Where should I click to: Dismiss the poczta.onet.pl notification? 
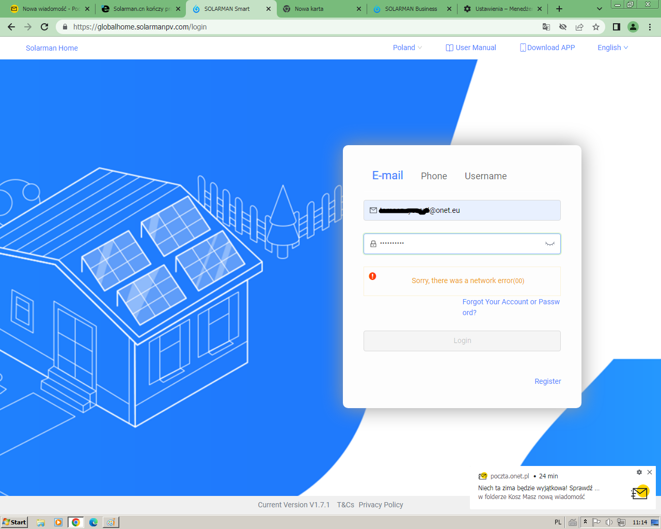[x=650, y=472]
